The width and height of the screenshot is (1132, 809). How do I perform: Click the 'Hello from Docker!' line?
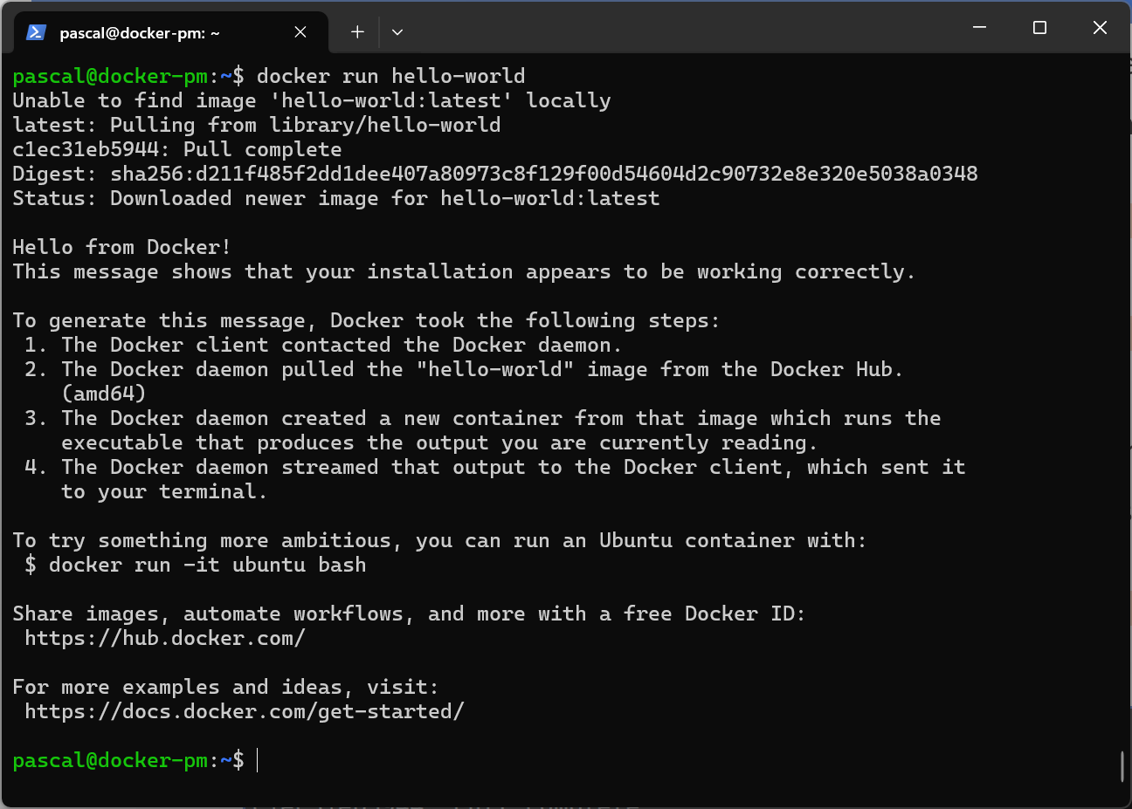tap(121, 247)
